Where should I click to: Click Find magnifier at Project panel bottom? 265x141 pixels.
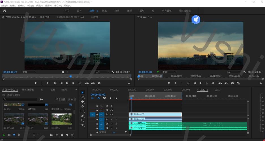click(57, 135)
